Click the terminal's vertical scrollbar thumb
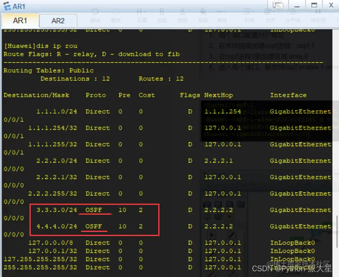 coord(337,232)
